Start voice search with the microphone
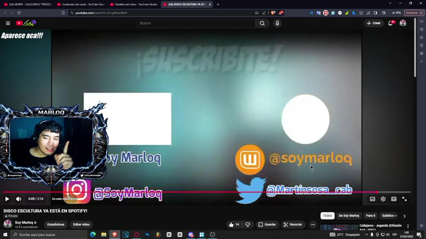 277,23
